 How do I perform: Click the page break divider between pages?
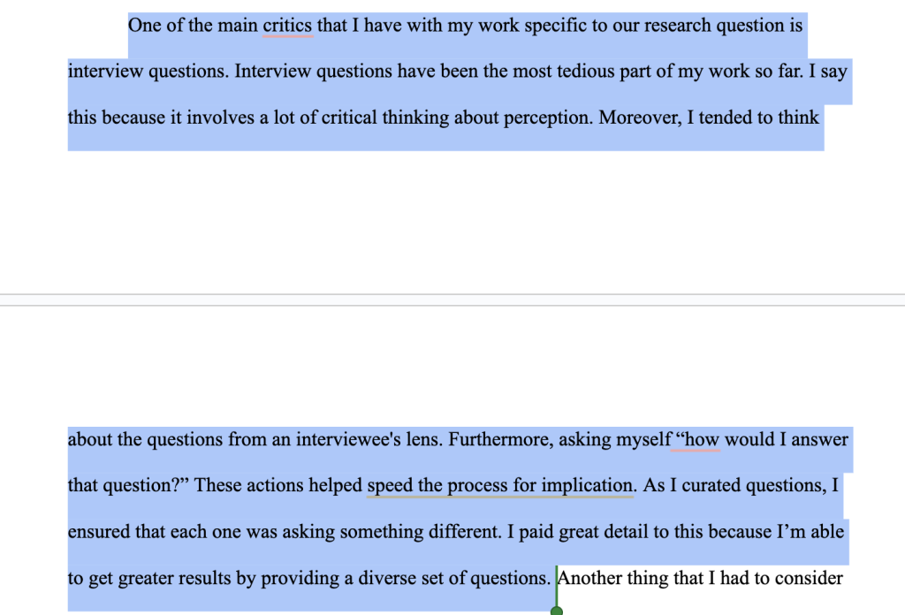(452, 300)
